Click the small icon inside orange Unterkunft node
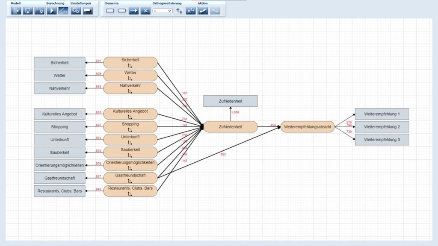The height and width of the screenshot is (246, 438). click(x=130, y=143)
